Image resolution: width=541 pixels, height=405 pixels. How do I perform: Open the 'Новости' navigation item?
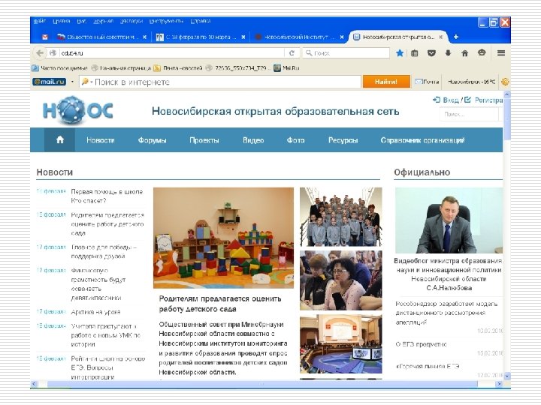(101, 140)
